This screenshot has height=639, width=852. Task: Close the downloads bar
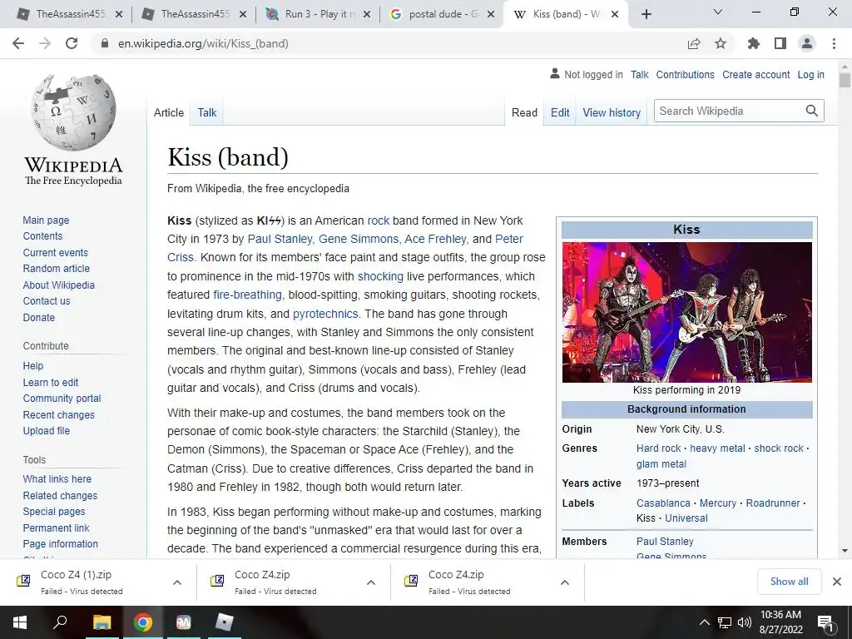point(837,582)
